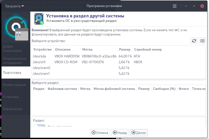Click the hard disk installation icon

(x=39, y=19)
